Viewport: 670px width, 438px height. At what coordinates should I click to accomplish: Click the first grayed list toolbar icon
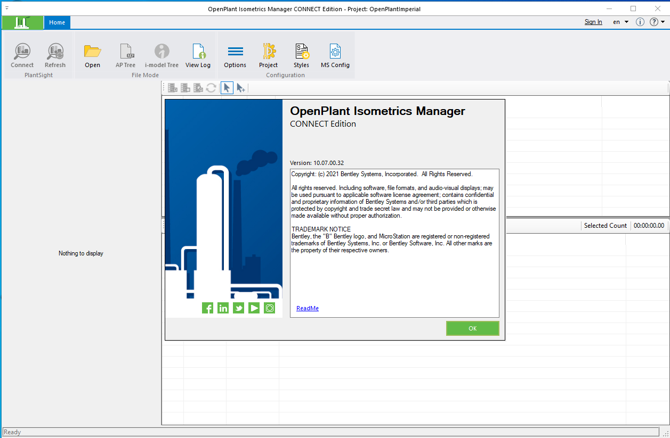173,88
